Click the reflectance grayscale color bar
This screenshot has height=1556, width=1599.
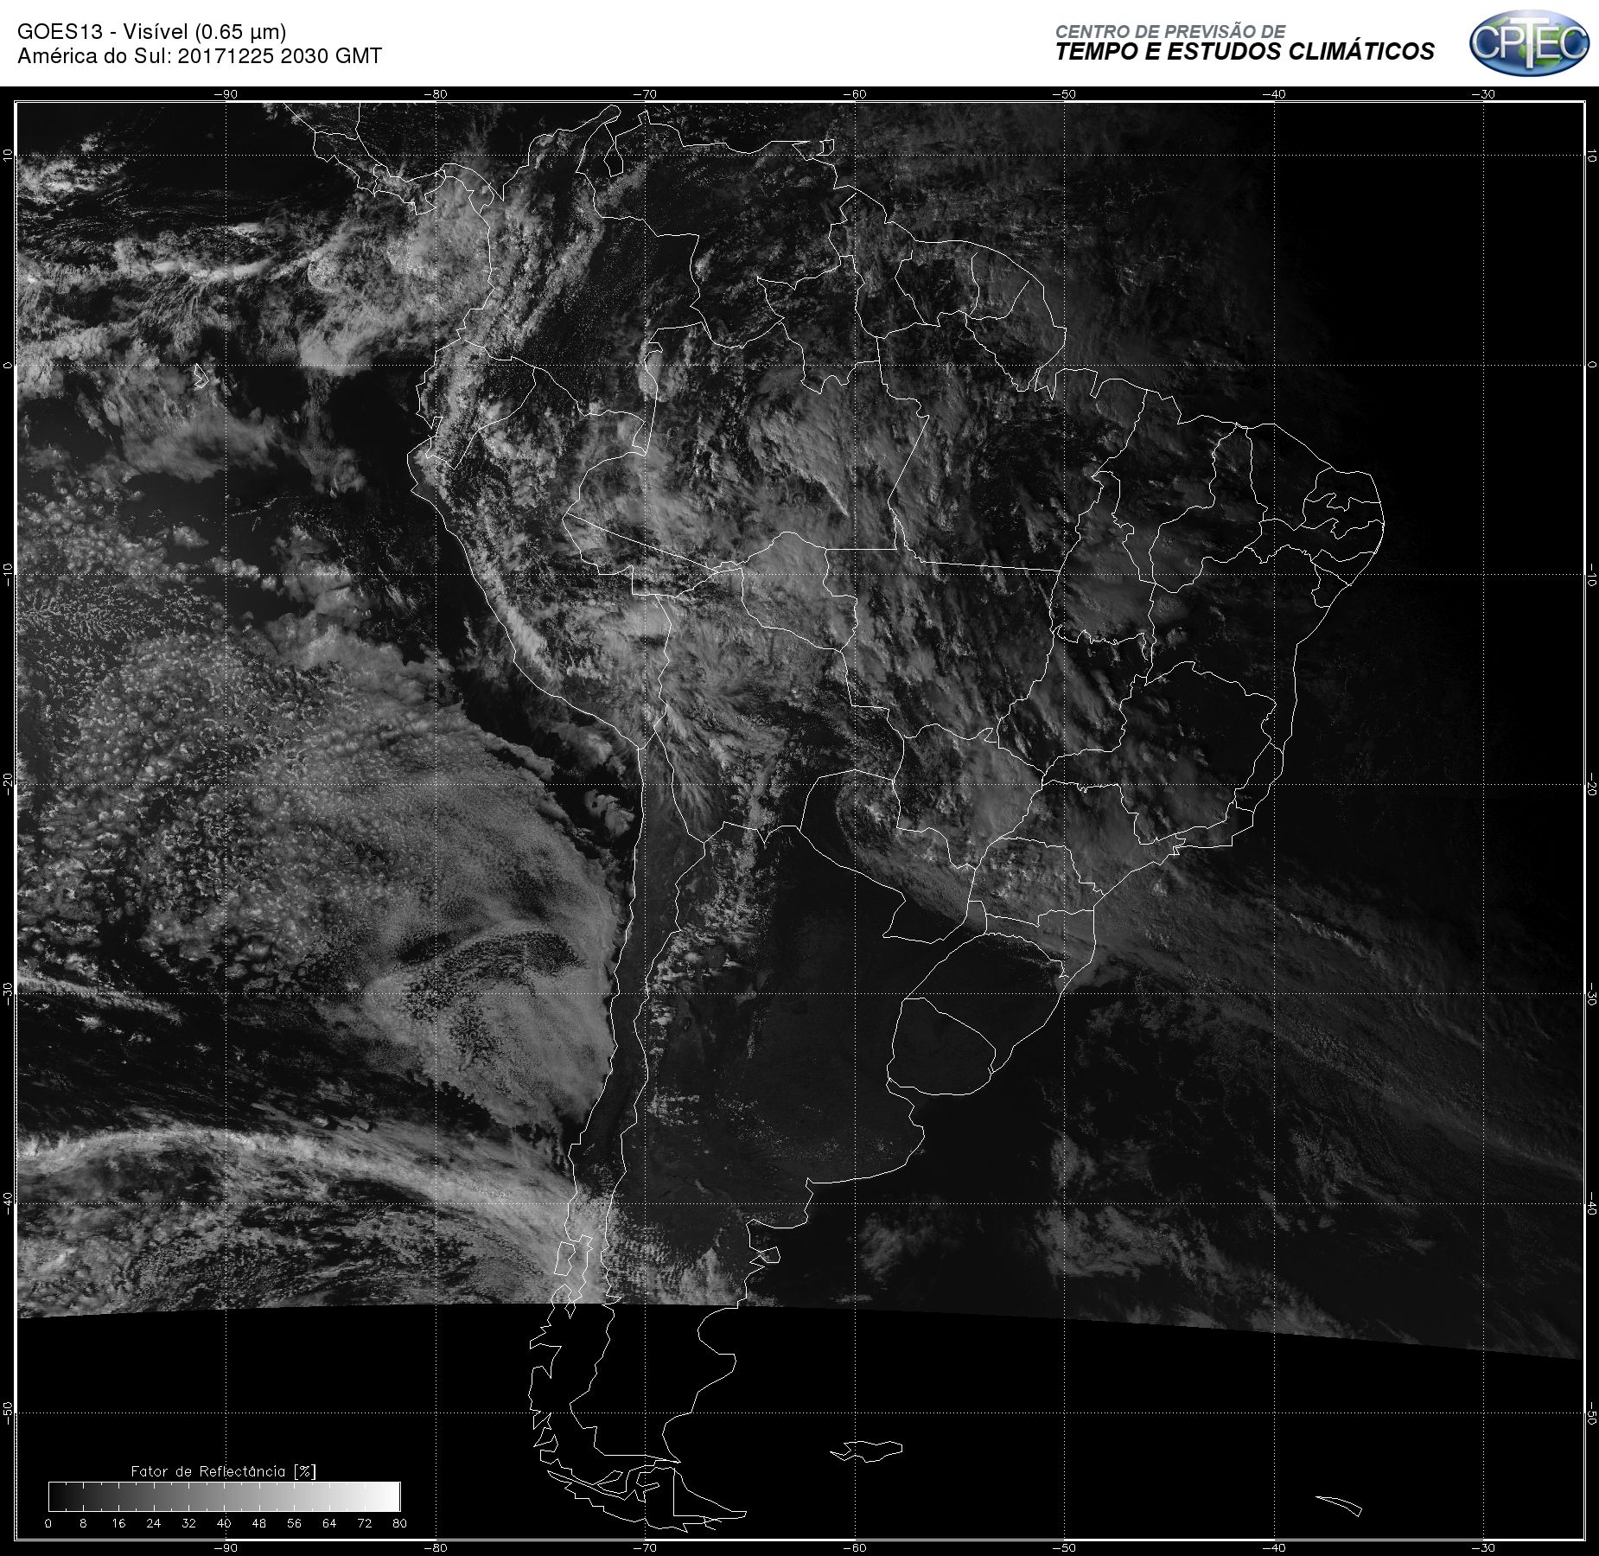[225, 1496]
